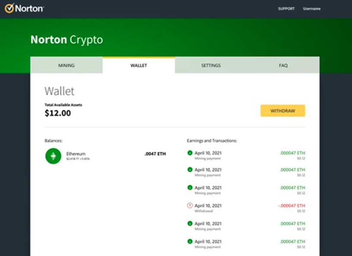Select the red -.000047 ETH withdrawal amount

[x=292, y=205]
